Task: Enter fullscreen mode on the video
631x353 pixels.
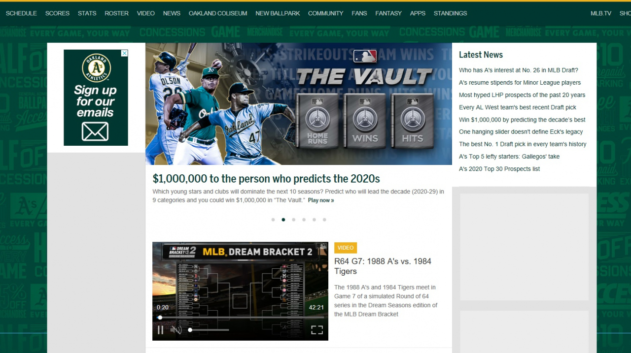Action: tap(317, 330)
